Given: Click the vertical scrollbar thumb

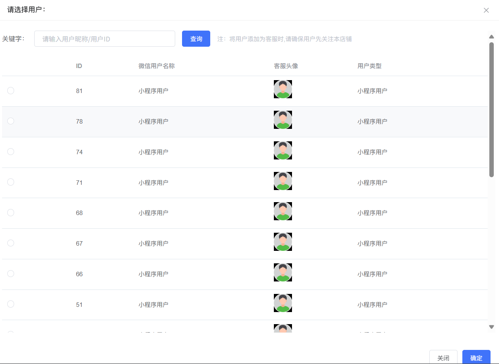Looking at the screenshot, I should click(x=491, y=110).
